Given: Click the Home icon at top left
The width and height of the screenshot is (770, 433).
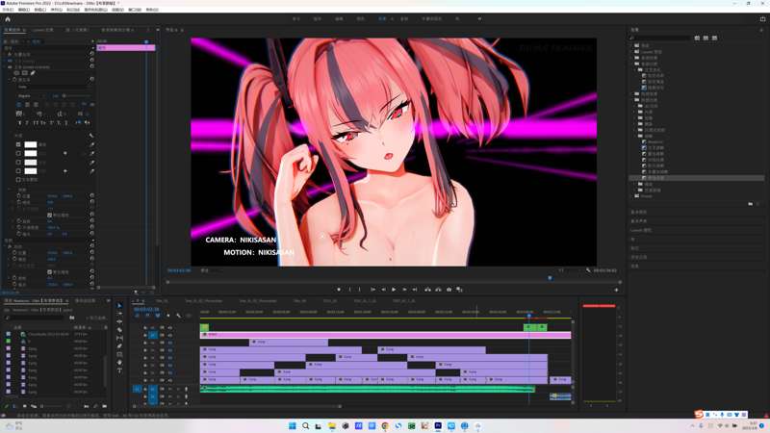Looking at the screenshot, I should tap(8, 19).
